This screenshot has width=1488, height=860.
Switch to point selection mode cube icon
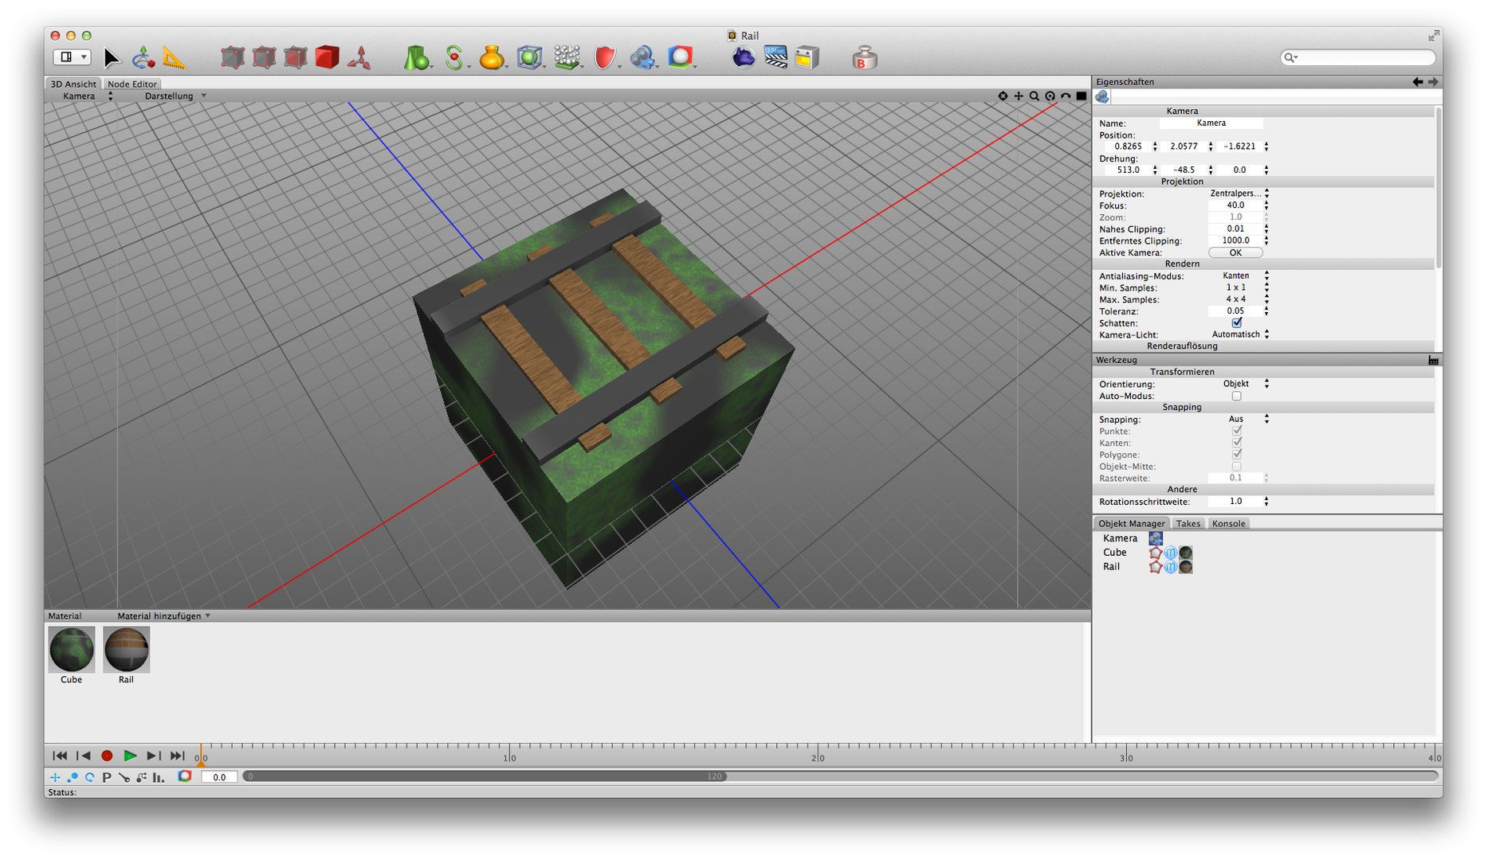point(232,57)
